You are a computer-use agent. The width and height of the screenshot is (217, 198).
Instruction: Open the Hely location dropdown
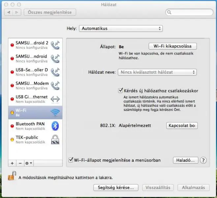tap(121, 29)
